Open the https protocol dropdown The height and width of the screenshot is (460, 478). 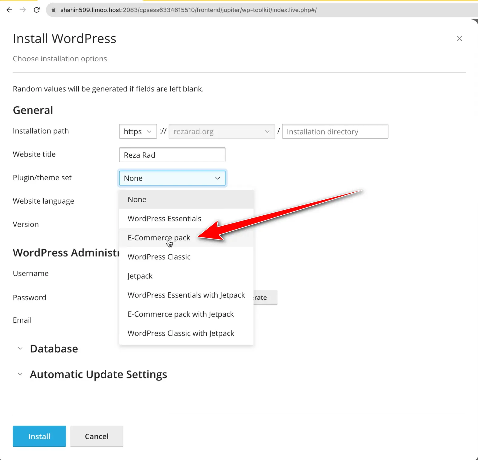click(138, 131)
